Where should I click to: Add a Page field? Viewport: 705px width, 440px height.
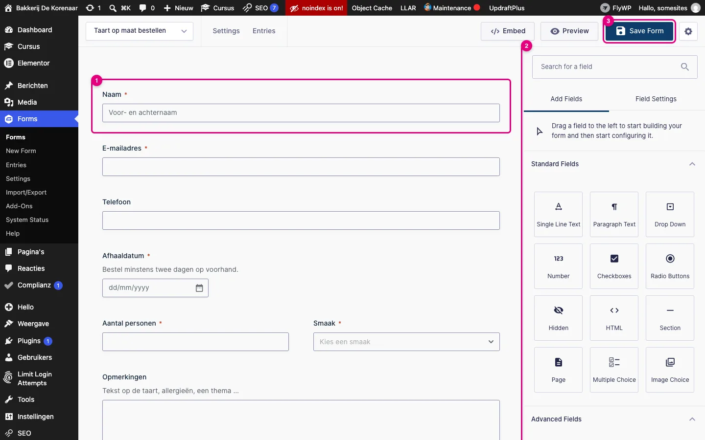(x=559, y=370)
